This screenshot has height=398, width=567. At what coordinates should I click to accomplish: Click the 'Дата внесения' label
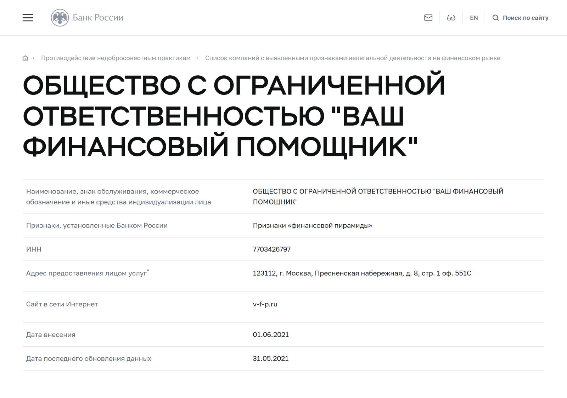tap(51, 335)
